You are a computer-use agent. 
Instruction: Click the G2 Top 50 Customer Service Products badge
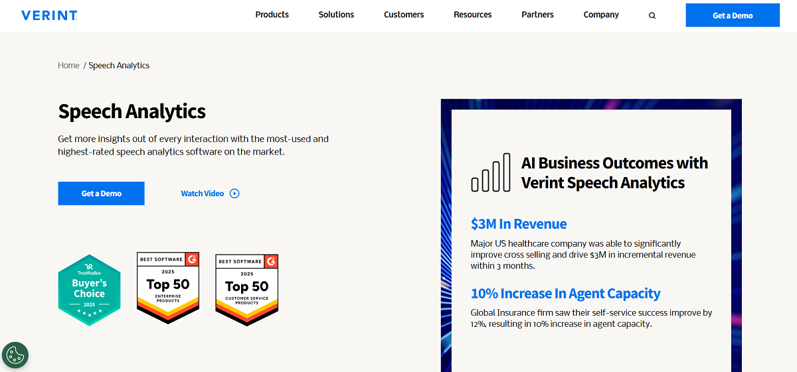coord(246,290)
